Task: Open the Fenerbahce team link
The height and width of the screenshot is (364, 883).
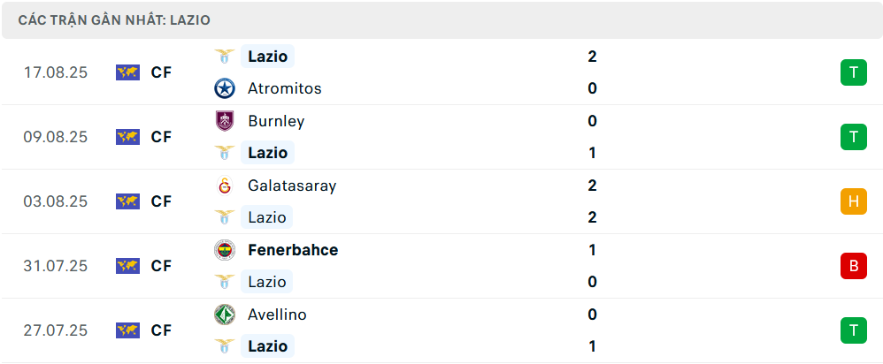Action: click(293, 250)
